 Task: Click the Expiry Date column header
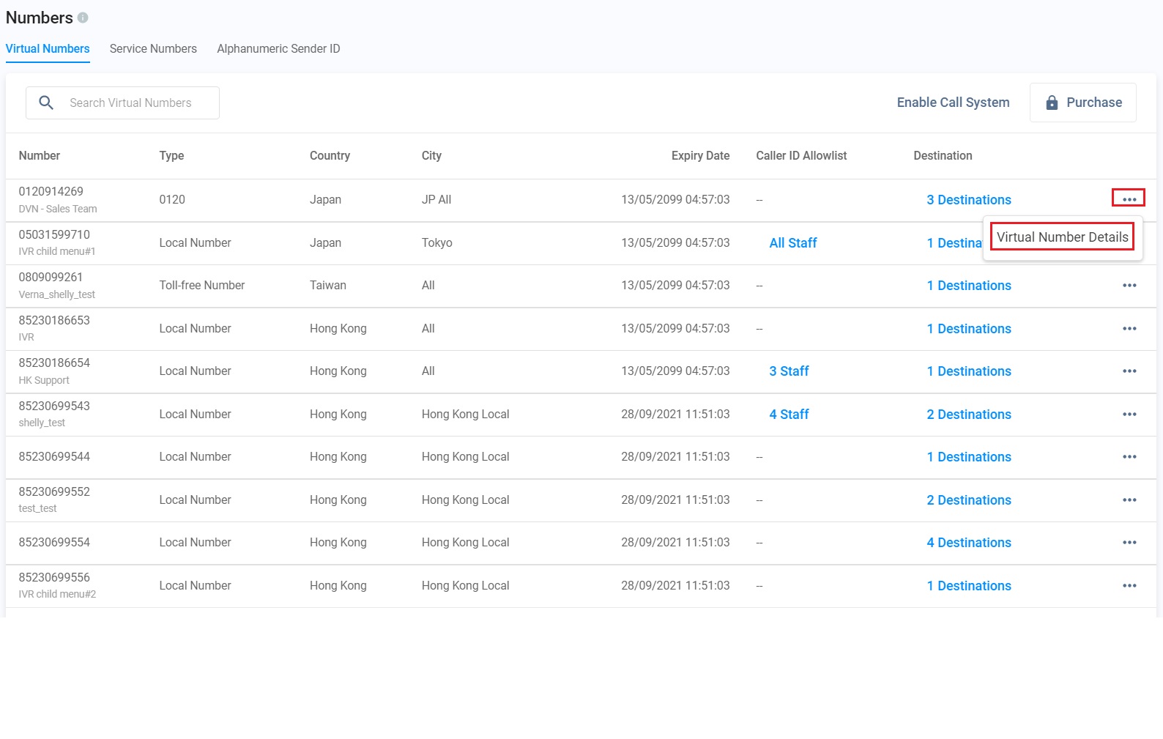click(x=700, y=155)
